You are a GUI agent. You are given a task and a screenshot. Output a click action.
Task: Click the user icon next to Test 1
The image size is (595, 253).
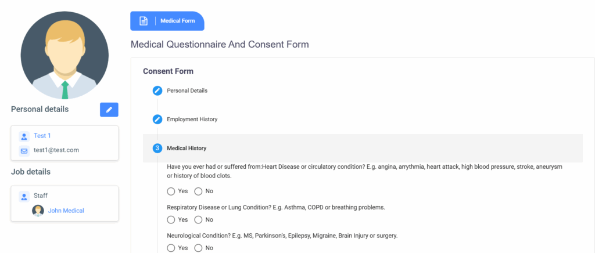(24, 136)
